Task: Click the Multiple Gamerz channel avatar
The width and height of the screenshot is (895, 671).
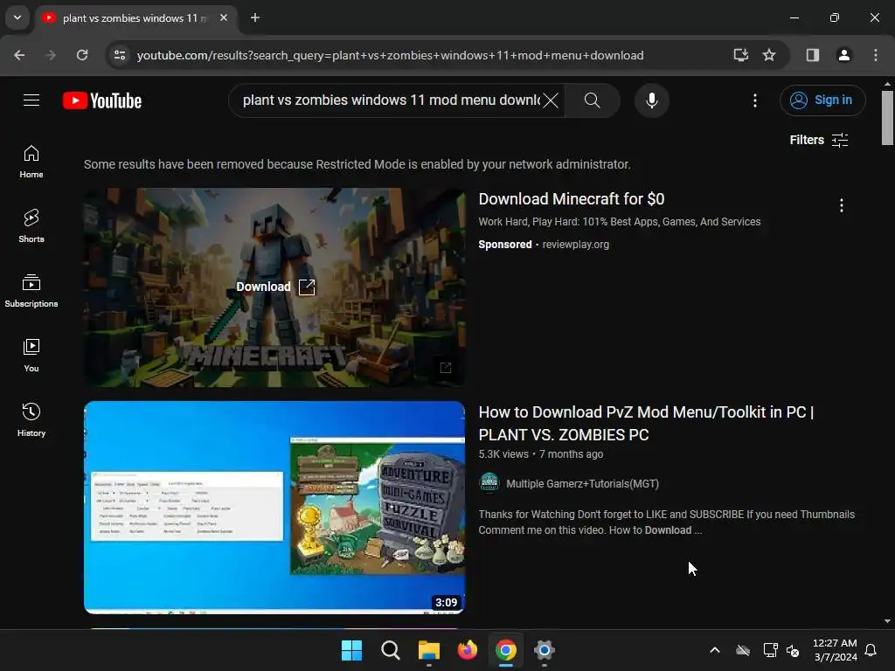Action: (x=489, y=482)
